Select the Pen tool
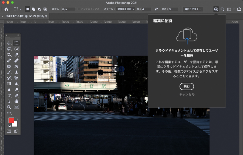The height and width of the screenshot is (155, 243). point(16,96)
